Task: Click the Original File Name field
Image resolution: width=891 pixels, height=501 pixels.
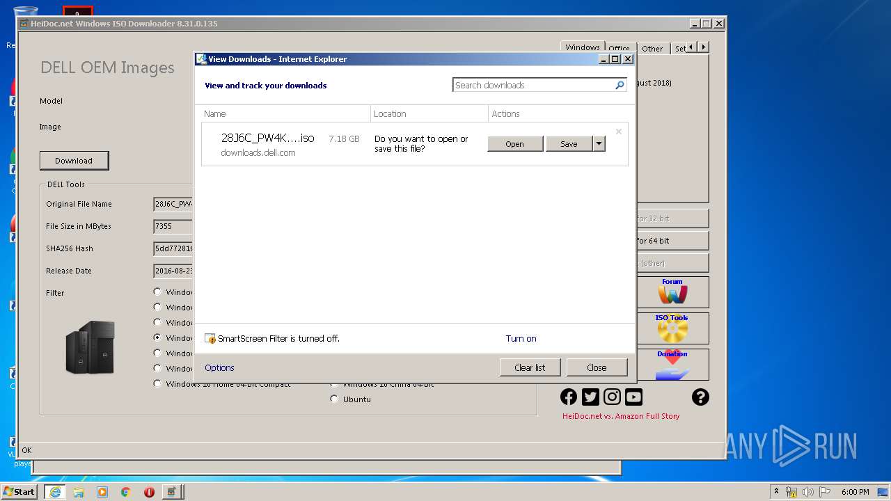Action: click(x=173, y=204)
